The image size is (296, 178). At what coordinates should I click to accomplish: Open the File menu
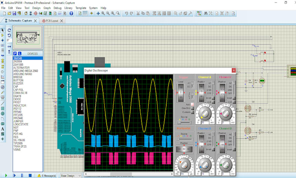(x=3, y=8)
